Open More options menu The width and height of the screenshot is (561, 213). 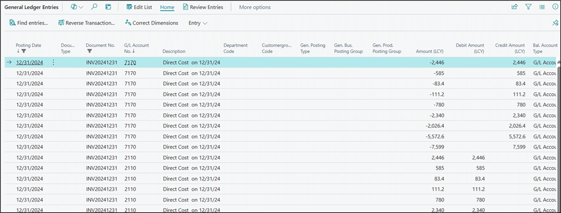click(255, 7)
